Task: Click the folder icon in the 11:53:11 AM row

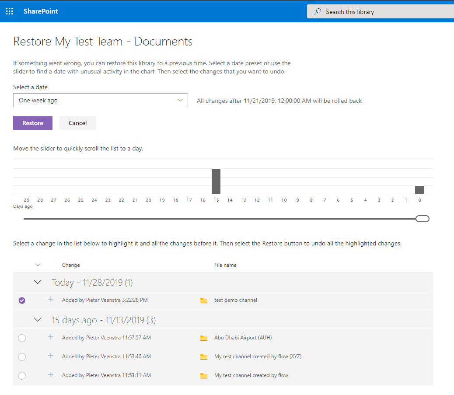Action: (x=204, y=376)
